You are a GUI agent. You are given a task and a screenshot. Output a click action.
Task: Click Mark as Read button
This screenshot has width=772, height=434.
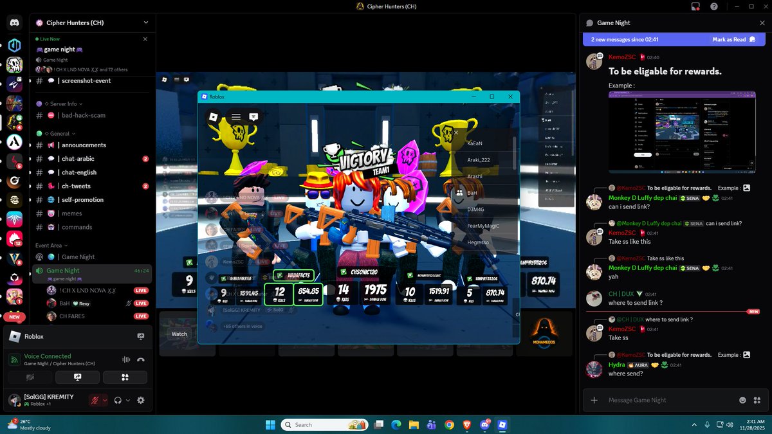734,39
